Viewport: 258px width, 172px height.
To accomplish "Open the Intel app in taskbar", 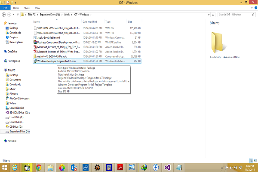I will click(86, 168).
